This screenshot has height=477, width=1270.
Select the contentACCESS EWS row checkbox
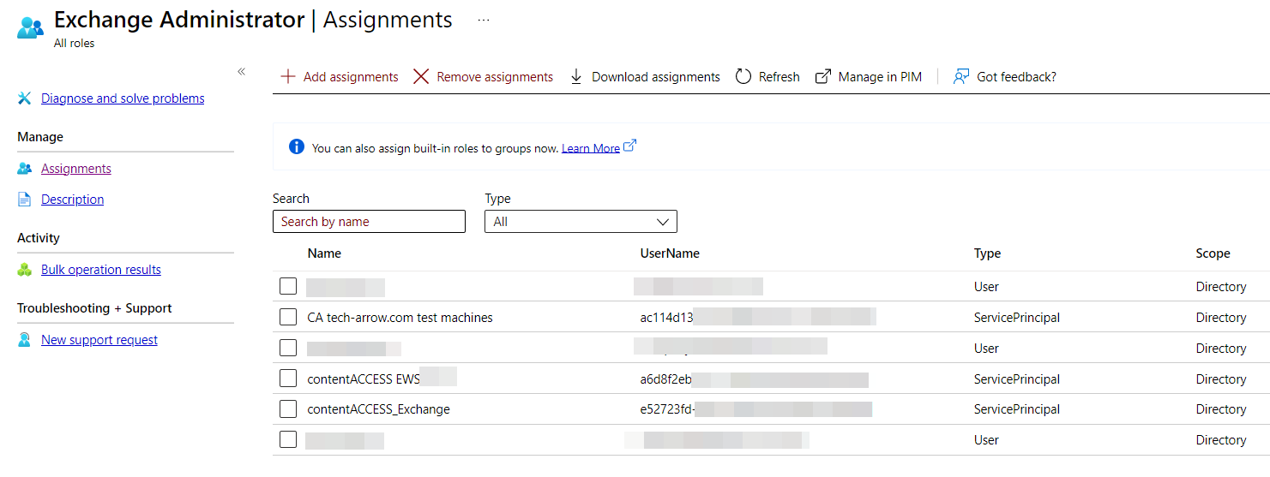(288, 379)
